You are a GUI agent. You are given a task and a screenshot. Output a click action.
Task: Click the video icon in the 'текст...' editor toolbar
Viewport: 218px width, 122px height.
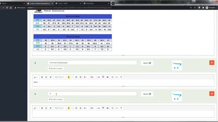click(x=107, y=77)
